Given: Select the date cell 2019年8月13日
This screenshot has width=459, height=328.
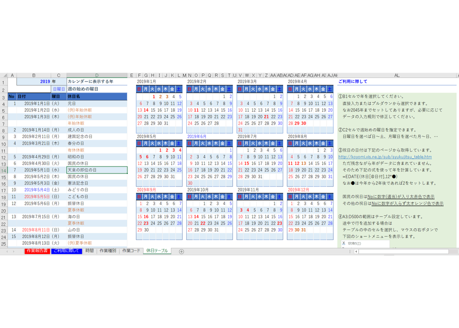Looking at the screenshot, I should pyautogui.click(x=34, y=243).
